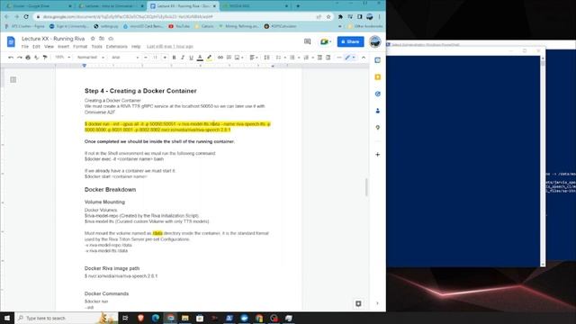Open Google Calendar in side panel
The height and width of the screenshot is (324, 576).
click(378, 60)
